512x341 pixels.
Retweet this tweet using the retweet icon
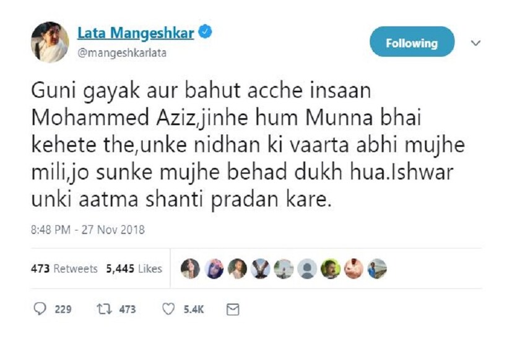click(106, 309)
